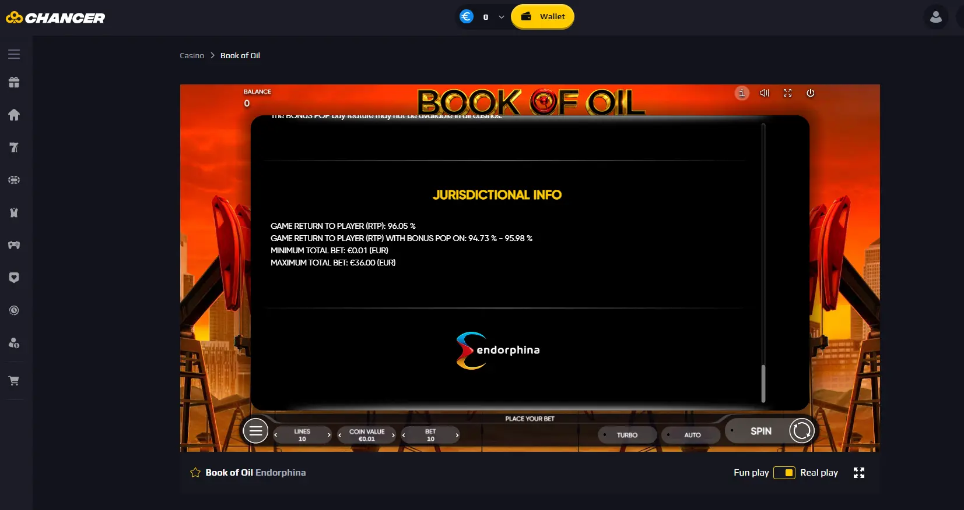Open the heart favorites icon
964x510 pixels.
click(x=14, y=278)
